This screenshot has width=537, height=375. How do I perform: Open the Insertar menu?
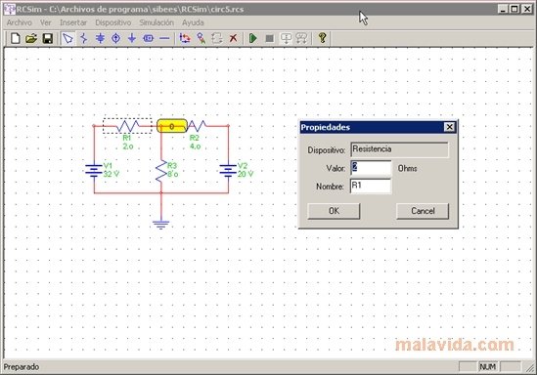(x=73, y=22)
